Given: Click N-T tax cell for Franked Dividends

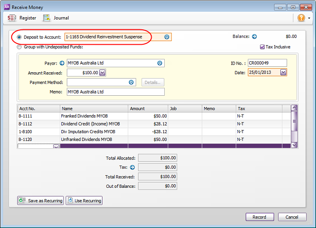Looking at the screenshot, I should [x=259, y=116].
